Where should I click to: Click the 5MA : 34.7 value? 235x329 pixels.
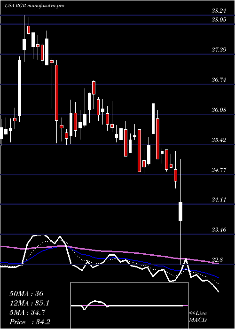(x=28, y=313)
